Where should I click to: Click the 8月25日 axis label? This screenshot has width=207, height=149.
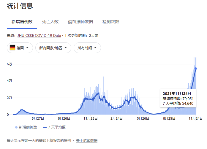point(169,118)
